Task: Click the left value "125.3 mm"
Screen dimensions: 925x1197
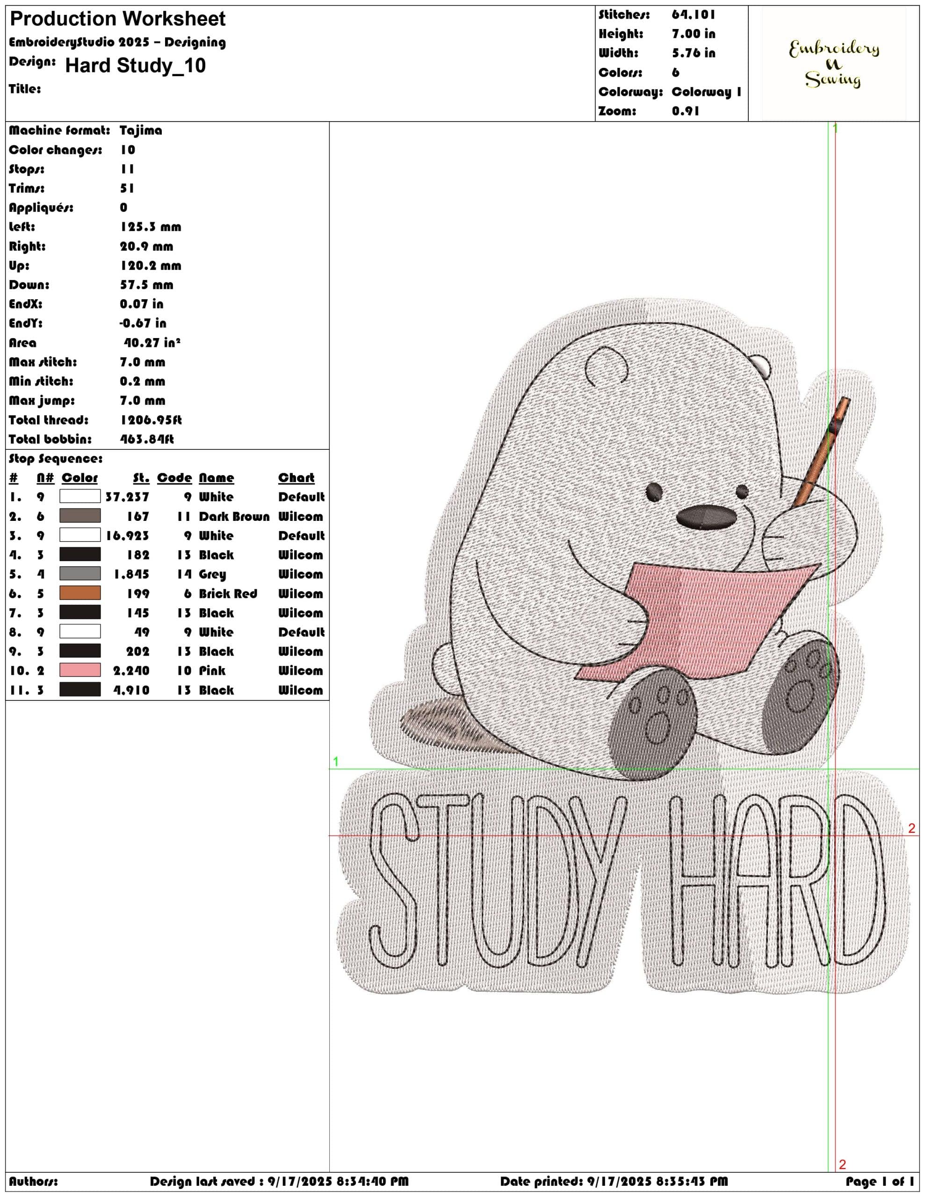Action: click(151, 227)
